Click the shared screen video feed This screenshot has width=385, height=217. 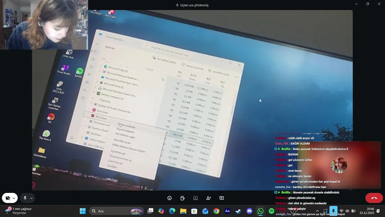(x=192, y=100)
